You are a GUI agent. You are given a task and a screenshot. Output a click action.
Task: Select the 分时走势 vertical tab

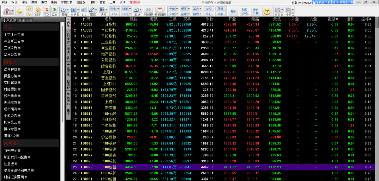pyautogui.click(x=68, y=38)
